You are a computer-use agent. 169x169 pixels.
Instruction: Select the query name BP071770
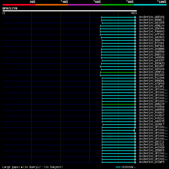pyautogui.click(x=10, y=8)
